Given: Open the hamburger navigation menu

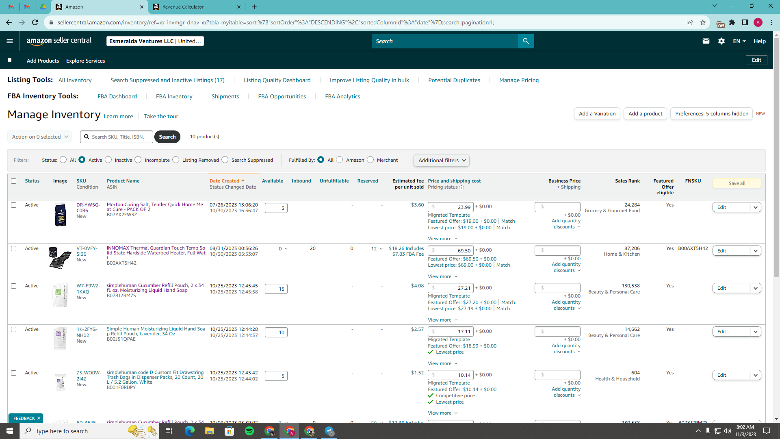Looking at the screenshot, I should click(10, 41).
